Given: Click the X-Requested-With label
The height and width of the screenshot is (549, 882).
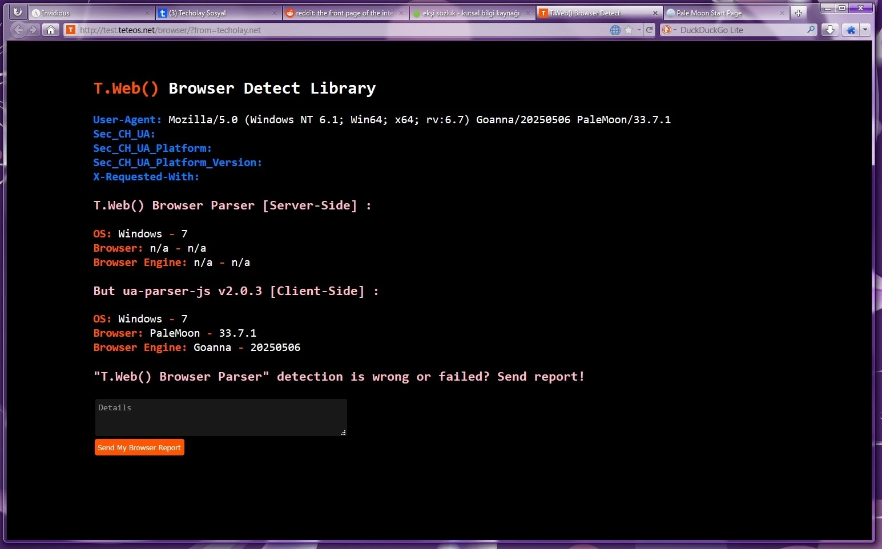Looking at the screenshot, I should [146, 177].
